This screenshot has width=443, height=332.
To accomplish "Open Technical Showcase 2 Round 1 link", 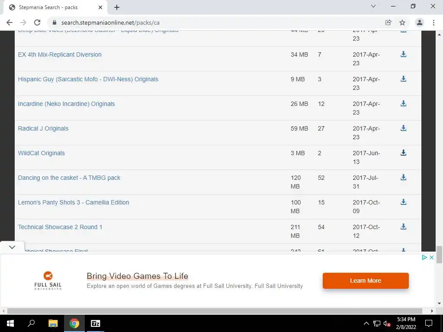I will click(60, 227).
